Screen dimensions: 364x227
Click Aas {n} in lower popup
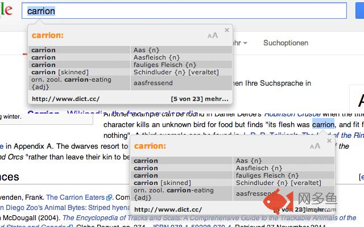point(249,161)
